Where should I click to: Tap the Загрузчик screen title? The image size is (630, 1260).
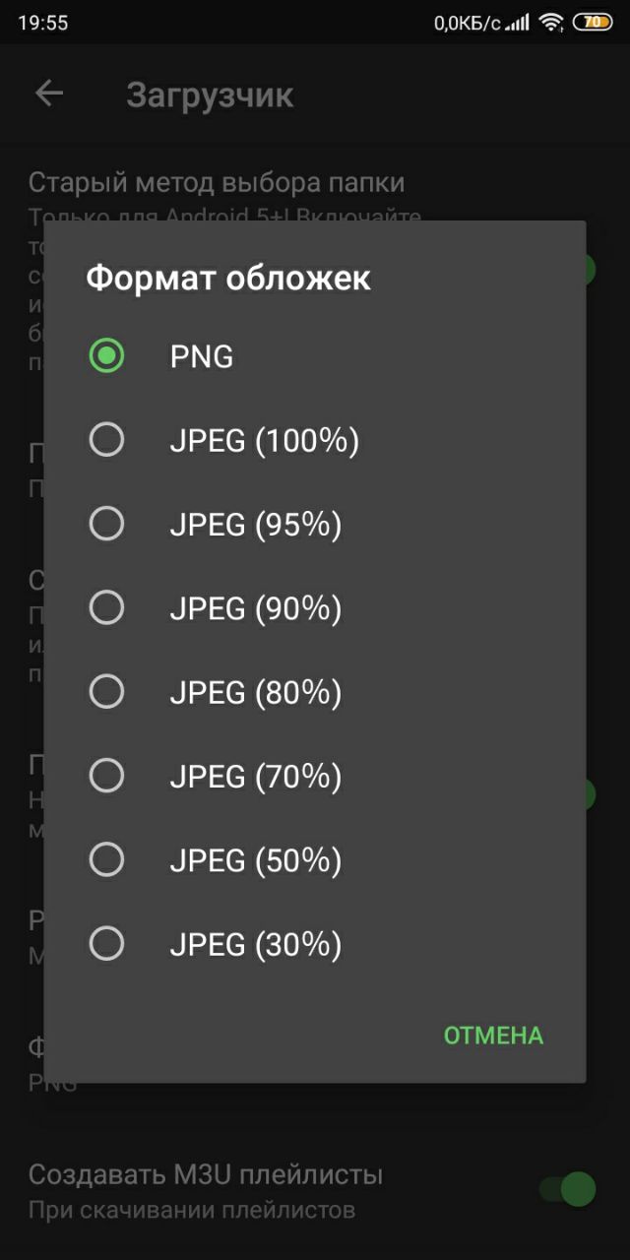(210, 95)
